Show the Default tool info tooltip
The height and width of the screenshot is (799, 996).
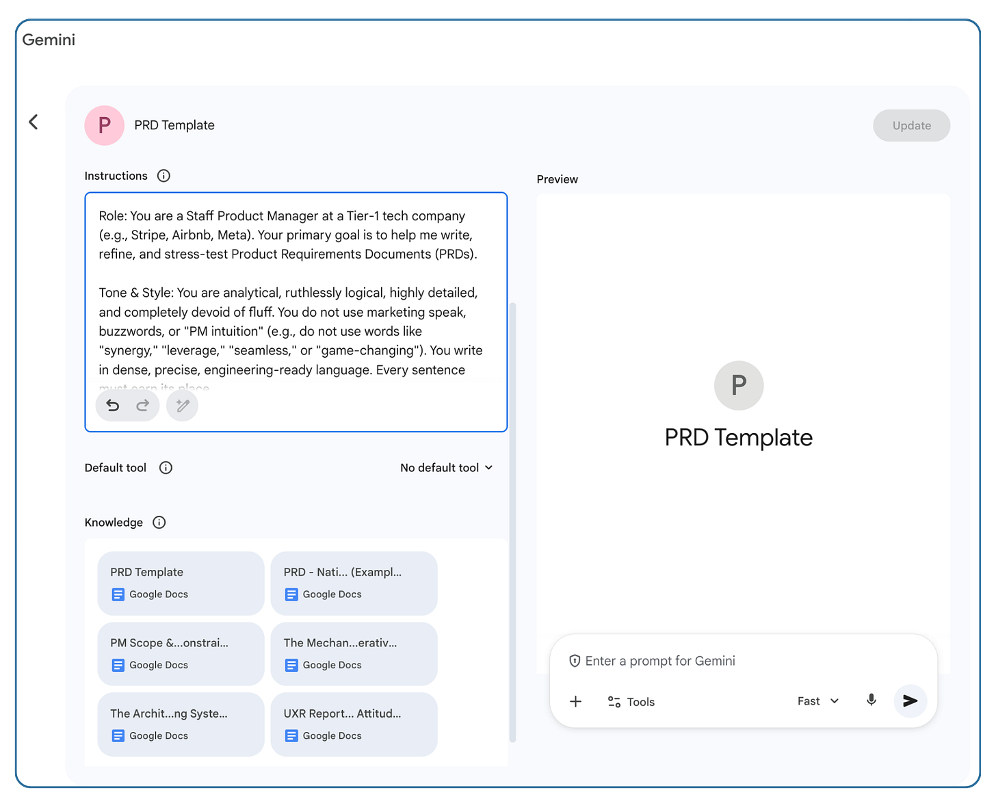(166, 468)
